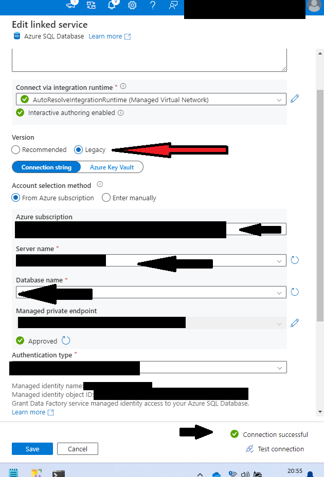Open the Azure subscription dropdown
Screen dimensions: 324x477
[151, 229]
